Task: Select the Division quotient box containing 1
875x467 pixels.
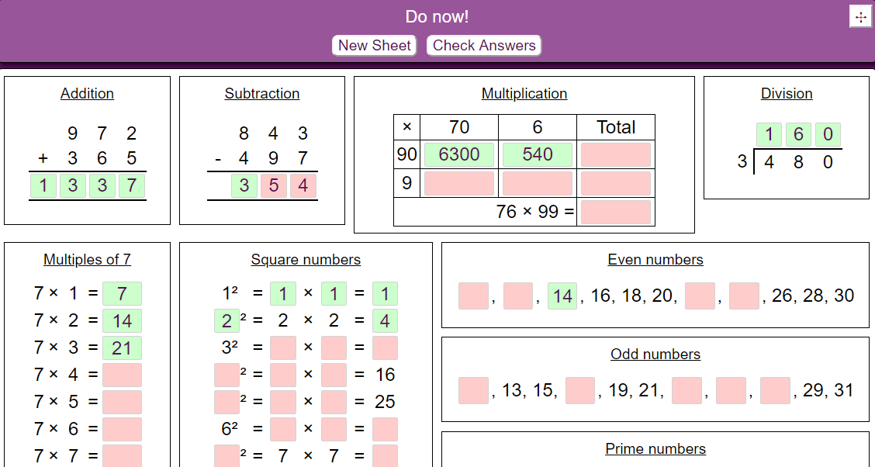Action: [769, 134]
